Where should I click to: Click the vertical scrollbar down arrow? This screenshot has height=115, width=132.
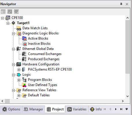coord(128,96)
